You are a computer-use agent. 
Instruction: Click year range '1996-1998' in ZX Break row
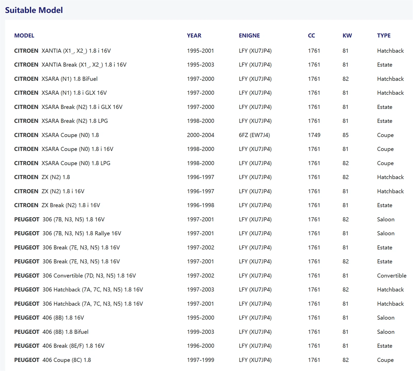click(201, 205)
